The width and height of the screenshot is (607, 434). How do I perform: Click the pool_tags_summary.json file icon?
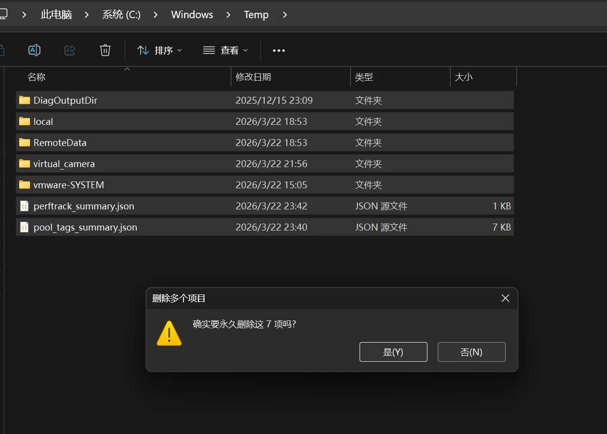coord(25,227)
